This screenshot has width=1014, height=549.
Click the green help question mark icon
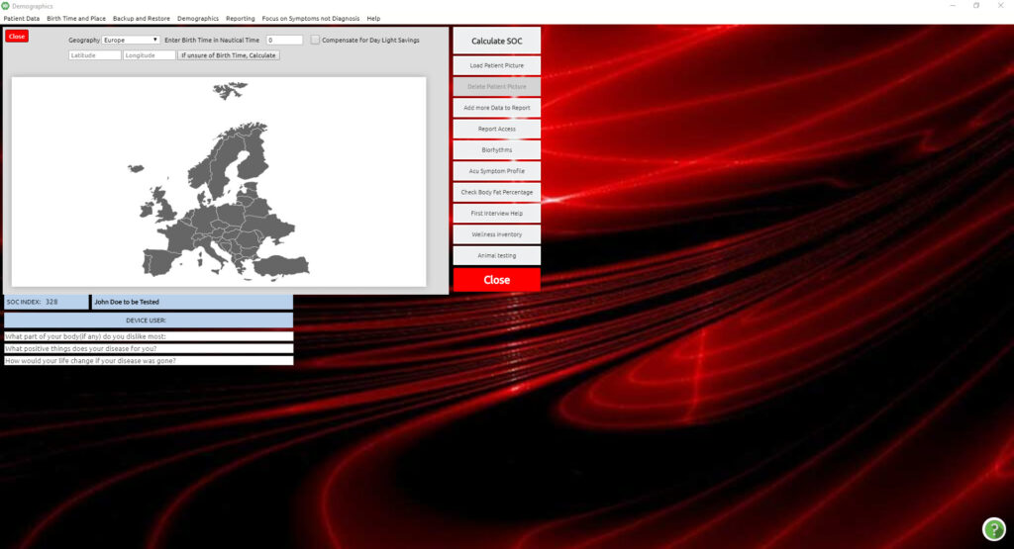tap(993, 529)
